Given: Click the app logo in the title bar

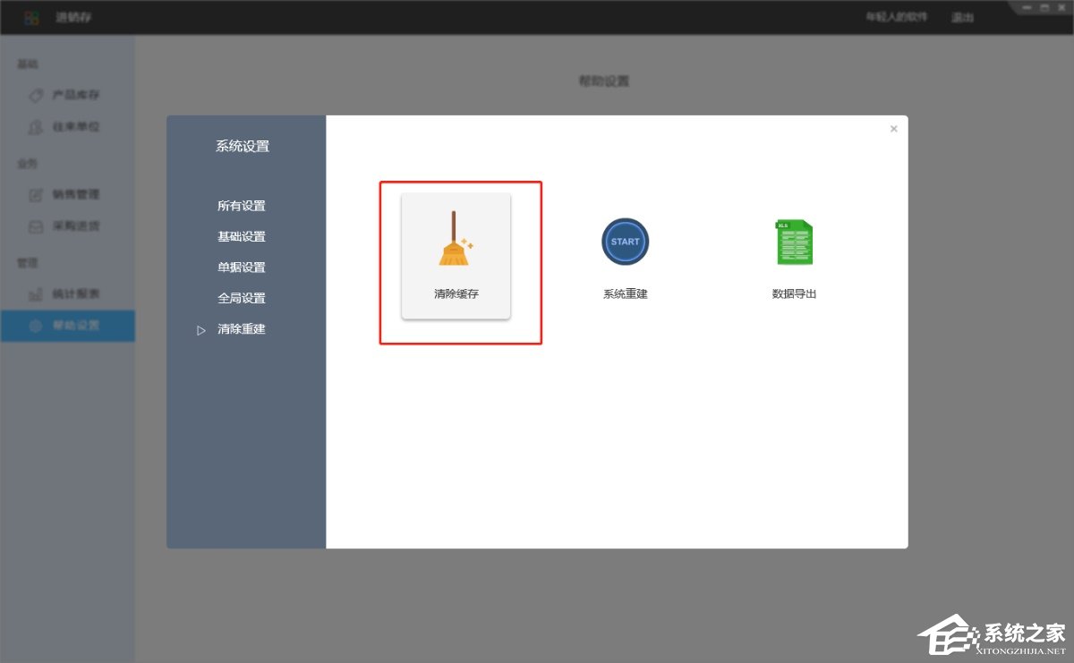Looking at the screenshot, I should coord(32,16).
